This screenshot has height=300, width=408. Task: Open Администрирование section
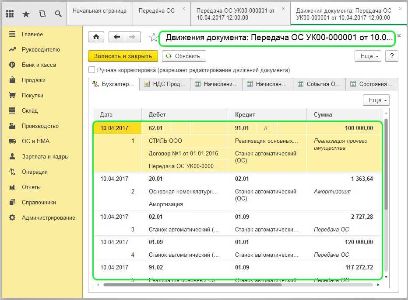click(49, 218)
